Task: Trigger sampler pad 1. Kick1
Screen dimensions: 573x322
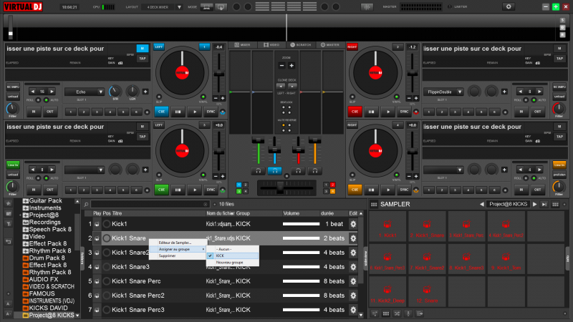Action: pyautogui.click(x=387, y=226)
